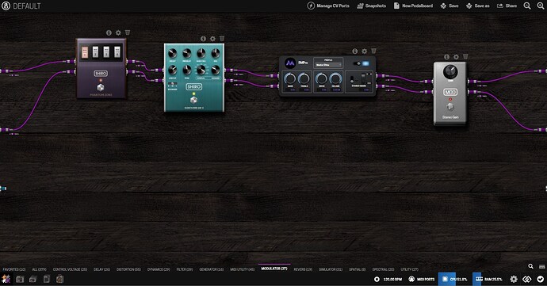Click the Save as button
Image resolution: width=547 pixels, height=286 pixels.
[477, 6]
